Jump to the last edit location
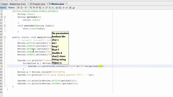173x97 pixels. [x=18, y=8]
